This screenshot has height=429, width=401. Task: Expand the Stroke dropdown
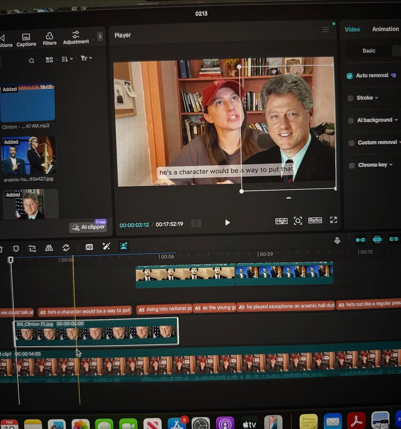tap(376, 98)
